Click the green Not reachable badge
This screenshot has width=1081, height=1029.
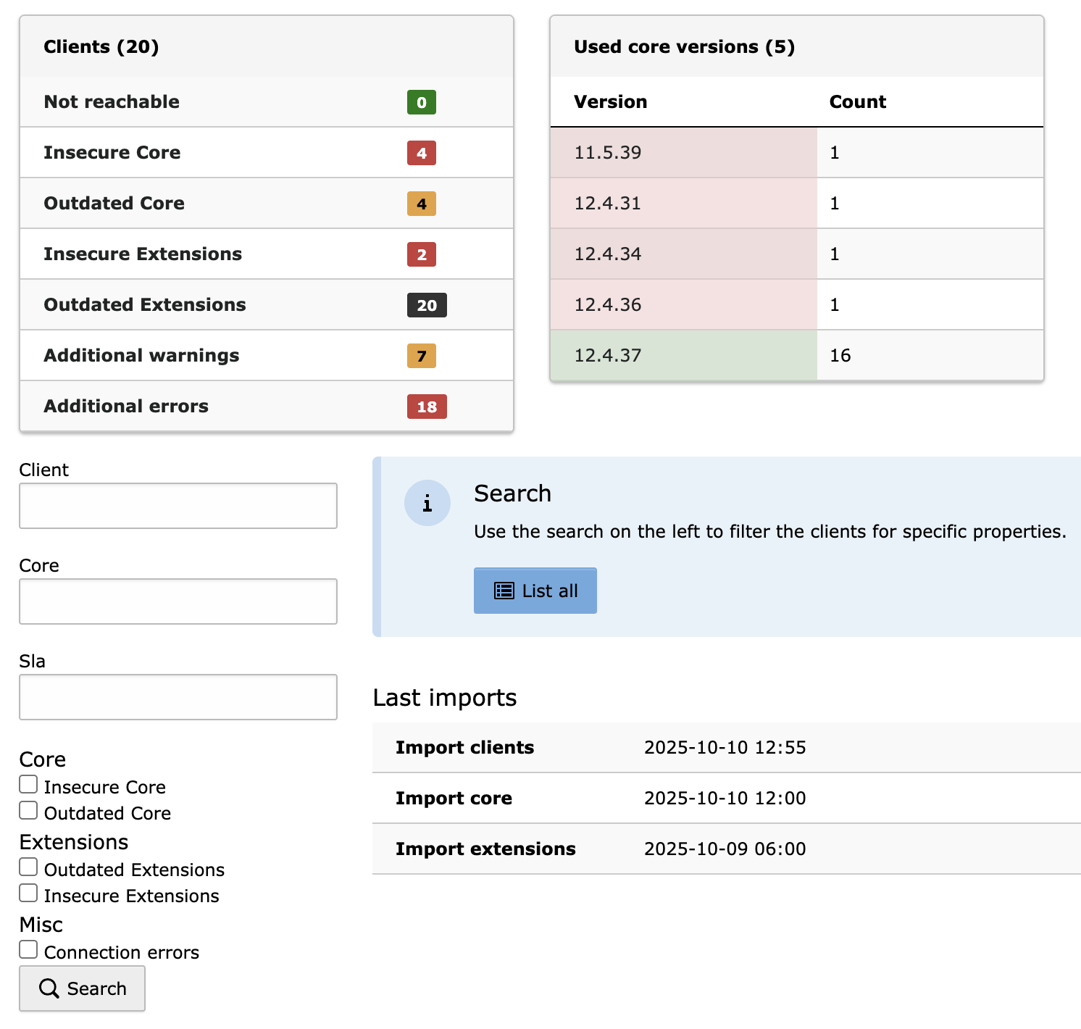pyautogui.click(x=421, y=102)
